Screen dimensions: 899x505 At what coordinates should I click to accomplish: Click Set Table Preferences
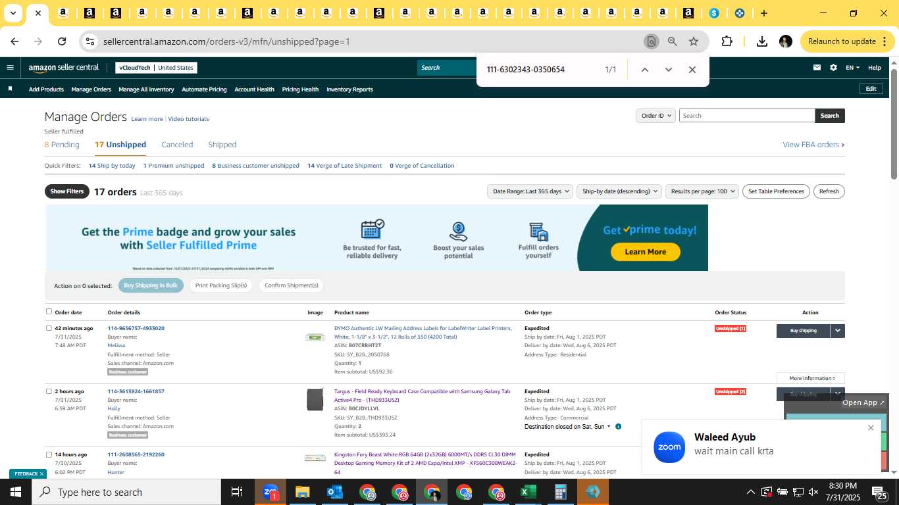[x=777, y=191]
